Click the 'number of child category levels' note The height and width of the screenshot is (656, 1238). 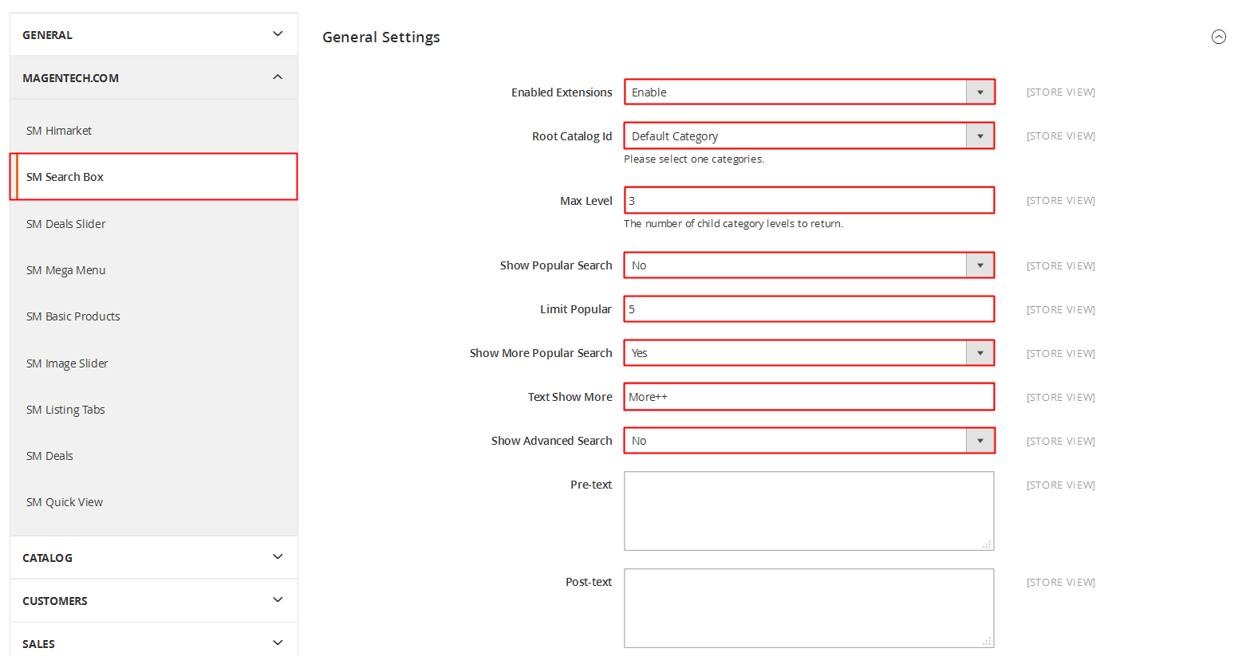[734, 223]
